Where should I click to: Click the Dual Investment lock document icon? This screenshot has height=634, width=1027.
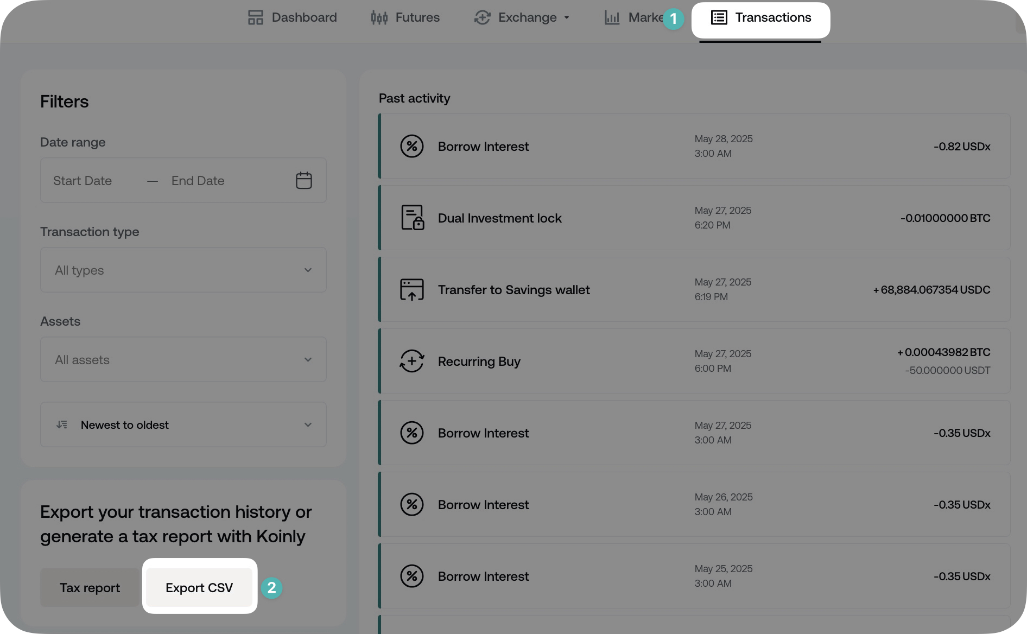pyautogui.click(x=412, y=218)
